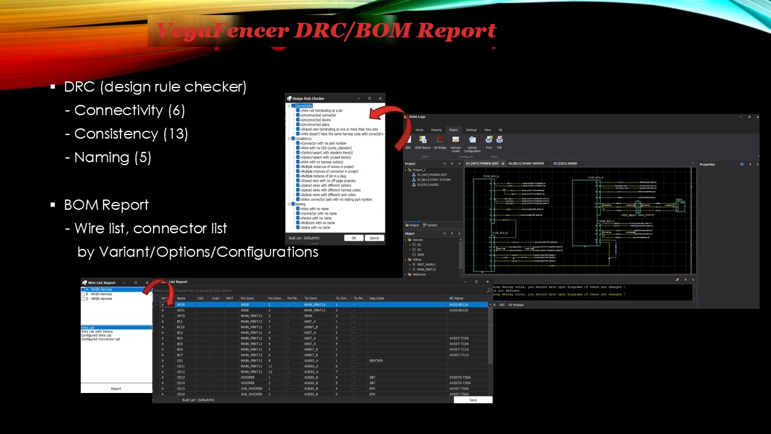771x434 pixels.
Task: Uncheck Unconnected connector rule
Action: tap(298, 115)
